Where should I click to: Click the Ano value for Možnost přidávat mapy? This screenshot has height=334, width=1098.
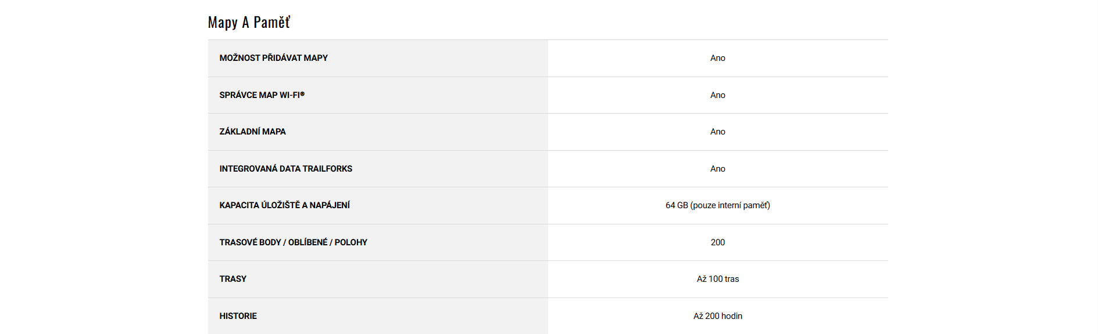click(717, 58)
